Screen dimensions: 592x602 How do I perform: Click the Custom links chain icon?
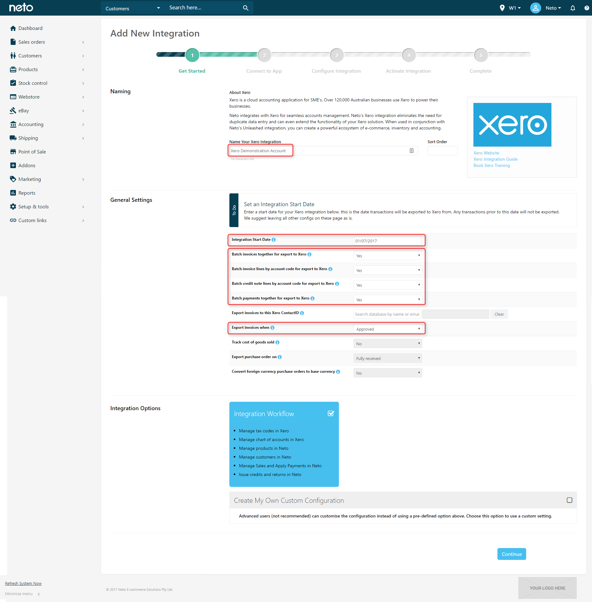(x=13, y=220)
